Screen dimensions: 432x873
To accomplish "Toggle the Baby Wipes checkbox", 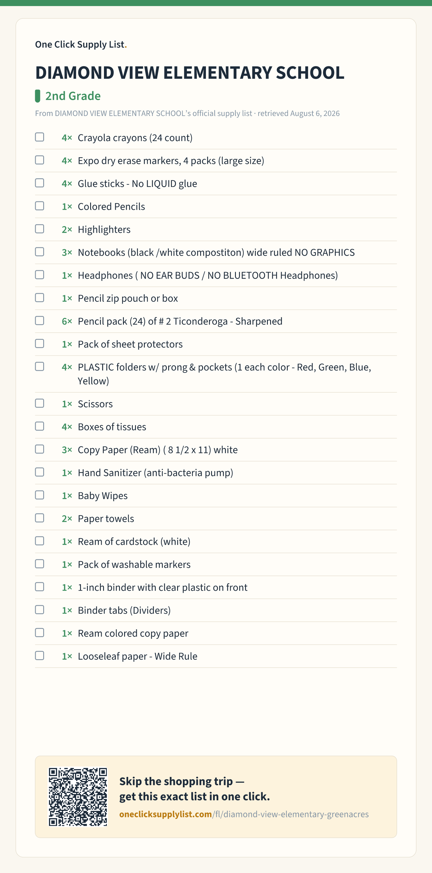I will tap(39, 495).
